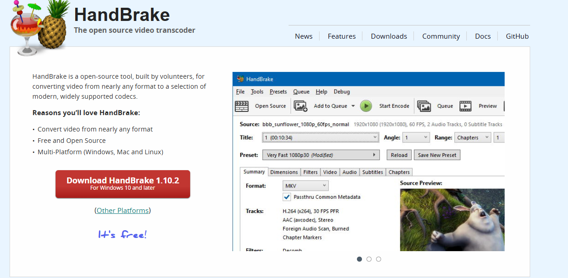Image resolution: width=568 pixels, height=278 pixels.
Task: Open the Downloads page
Action: (389, 36)
